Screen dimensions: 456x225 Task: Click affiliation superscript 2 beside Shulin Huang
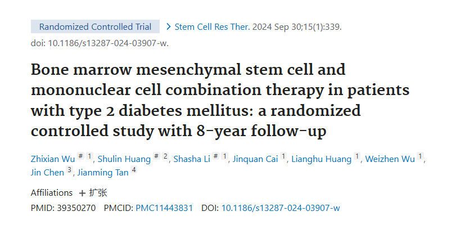click(165, 157)
